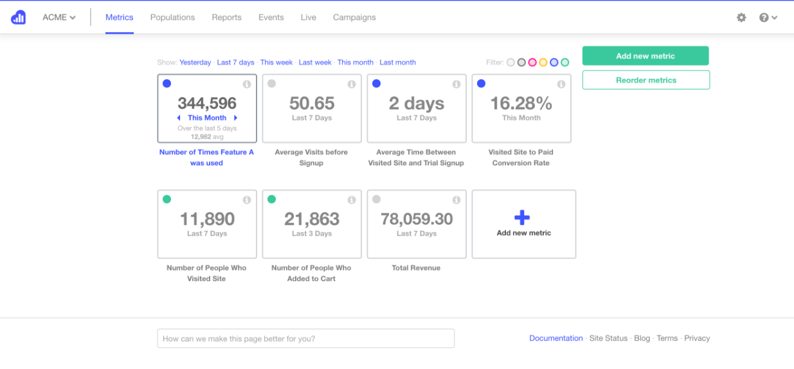Open info icon on Total Revenue card
Image resolution: width=794 pixels, height=369 pixels.
coord(456,200)
